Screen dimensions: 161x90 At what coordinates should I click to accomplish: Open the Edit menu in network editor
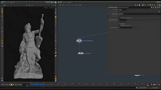(63, 5)
